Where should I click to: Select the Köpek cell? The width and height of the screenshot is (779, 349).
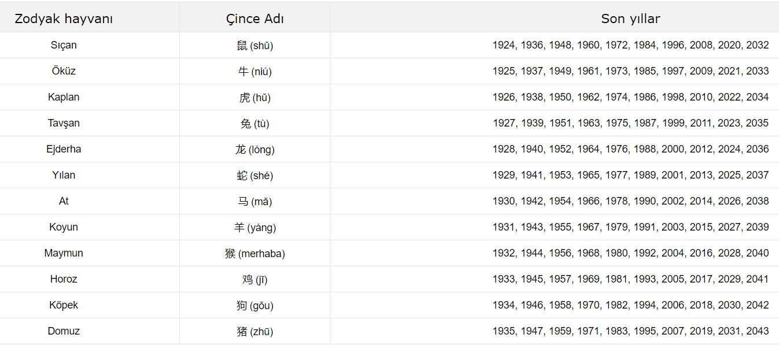(64, 305)
